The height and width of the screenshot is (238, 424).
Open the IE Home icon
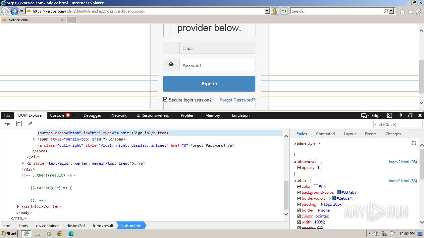point(402,12)
